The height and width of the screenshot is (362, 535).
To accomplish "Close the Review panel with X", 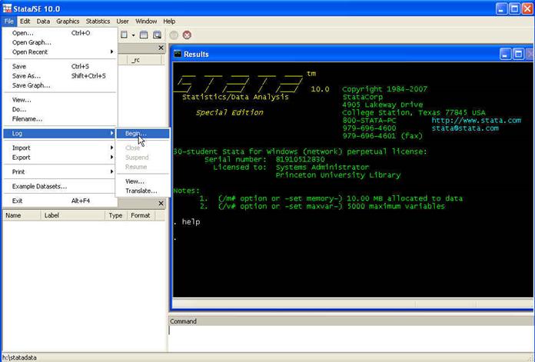I will coord(161,48).
